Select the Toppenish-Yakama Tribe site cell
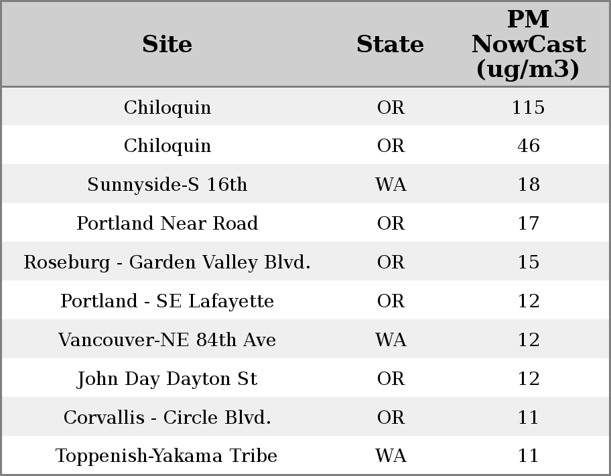Viewport: 611px width, 476px height. (x=167, y=456)
